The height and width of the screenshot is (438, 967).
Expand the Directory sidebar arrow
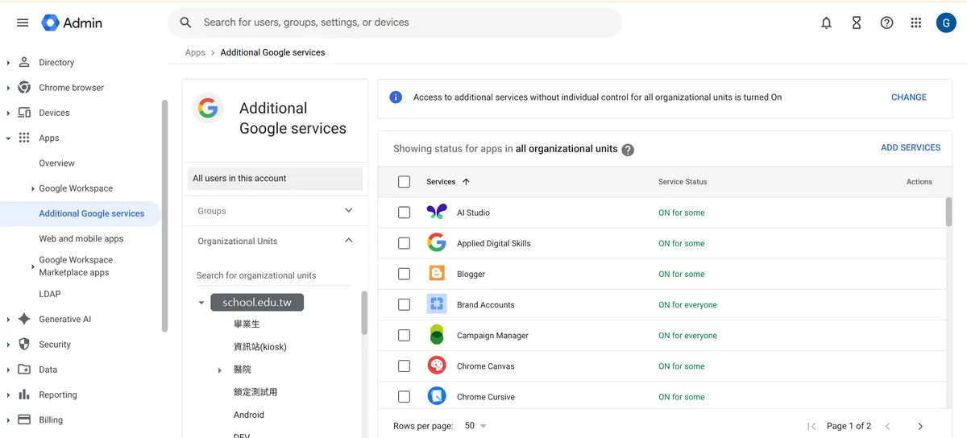pos(8,62)
